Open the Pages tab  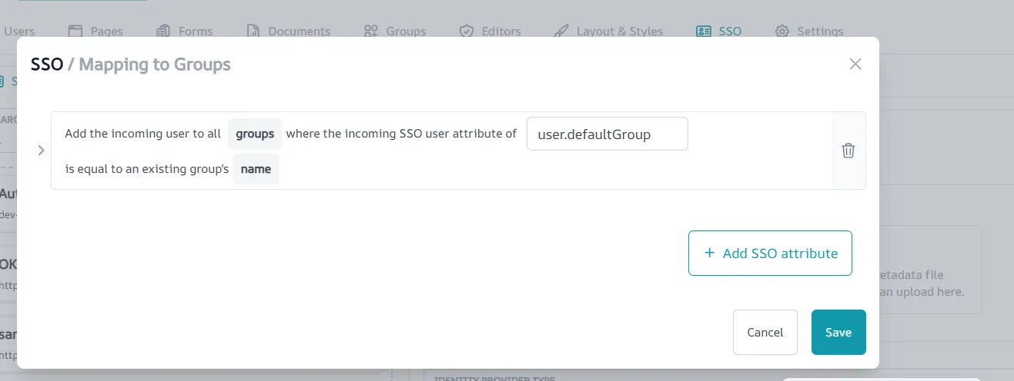(95, 31)
